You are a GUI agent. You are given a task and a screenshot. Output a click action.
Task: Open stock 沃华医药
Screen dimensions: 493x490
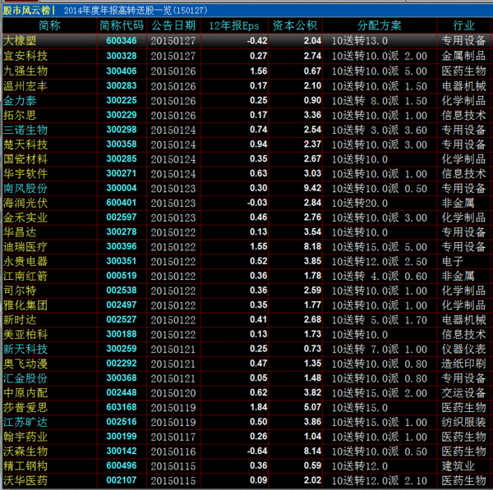pos(25,480)
